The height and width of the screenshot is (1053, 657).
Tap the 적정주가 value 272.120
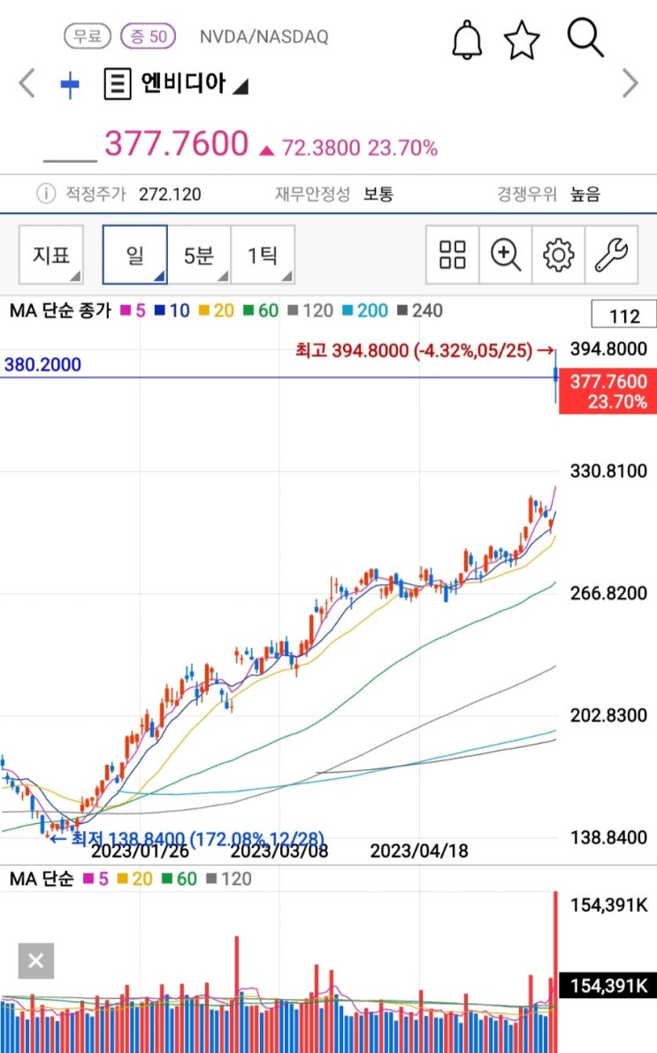click(170, 195)
